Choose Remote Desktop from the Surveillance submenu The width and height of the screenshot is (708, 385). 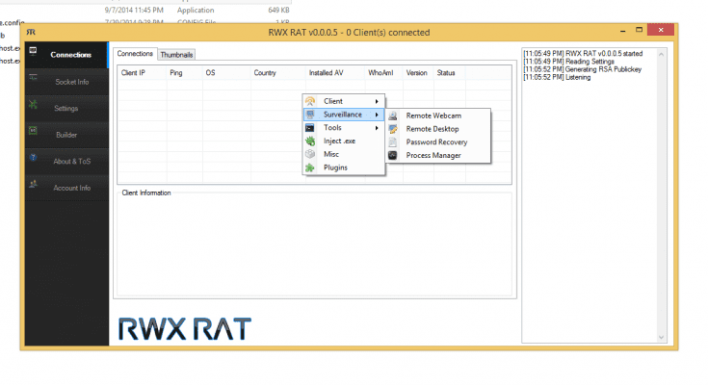(432, 129)
